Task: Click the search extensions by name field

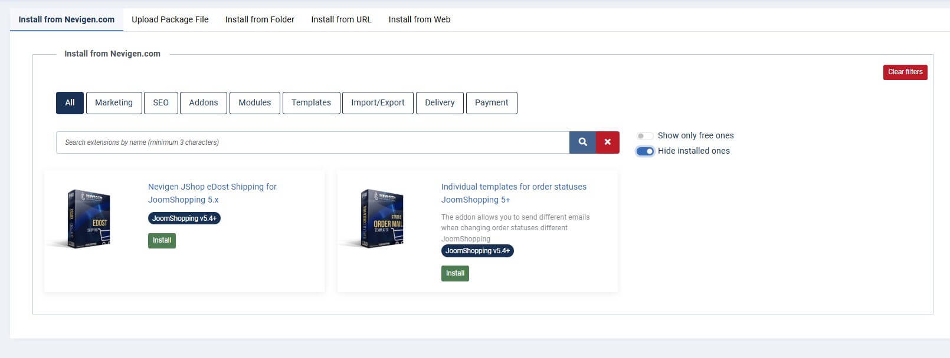Action: [313, 142]
